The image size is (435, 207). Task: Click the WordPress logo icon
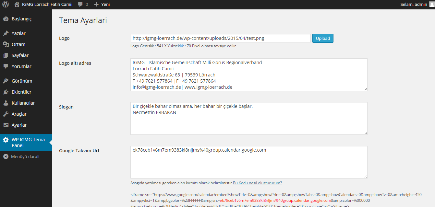(x=6, y=5)
